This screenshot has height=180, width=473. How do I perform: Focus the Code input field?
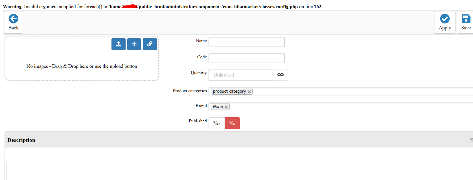[246, 58]
